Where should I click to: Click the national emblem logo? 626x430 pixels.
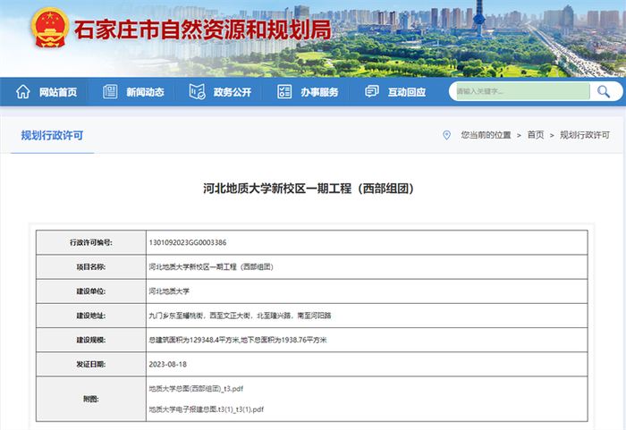coord(50,28)
